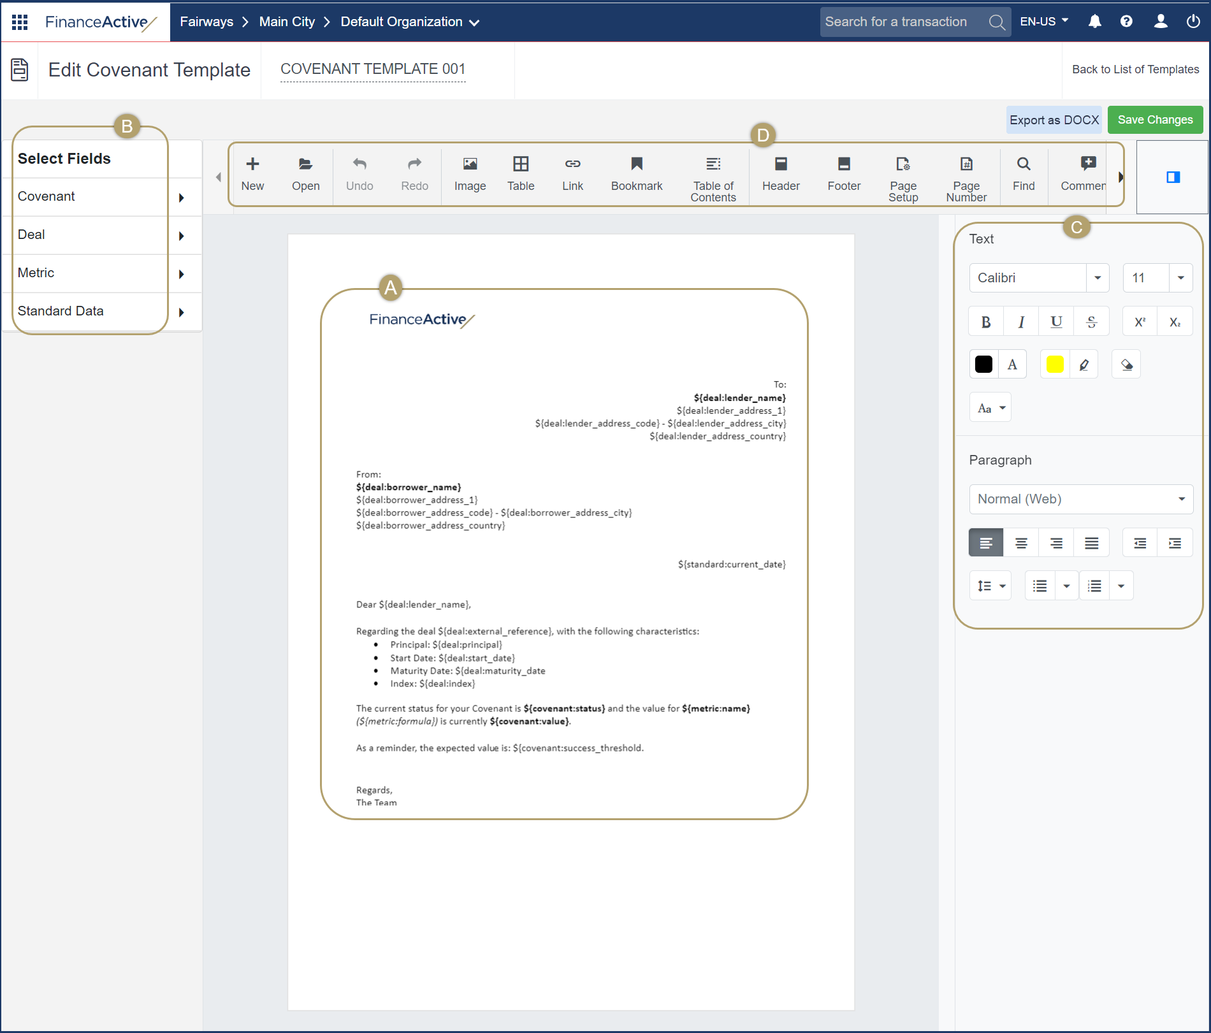
Task: Insert a Table into the document
Action: click(x=521, y=174)
